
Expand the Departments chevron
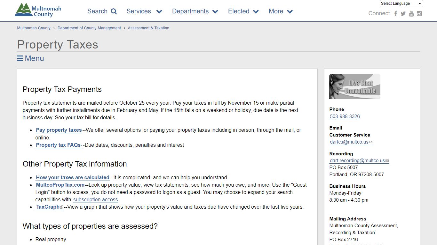click(x=215, y=12)
